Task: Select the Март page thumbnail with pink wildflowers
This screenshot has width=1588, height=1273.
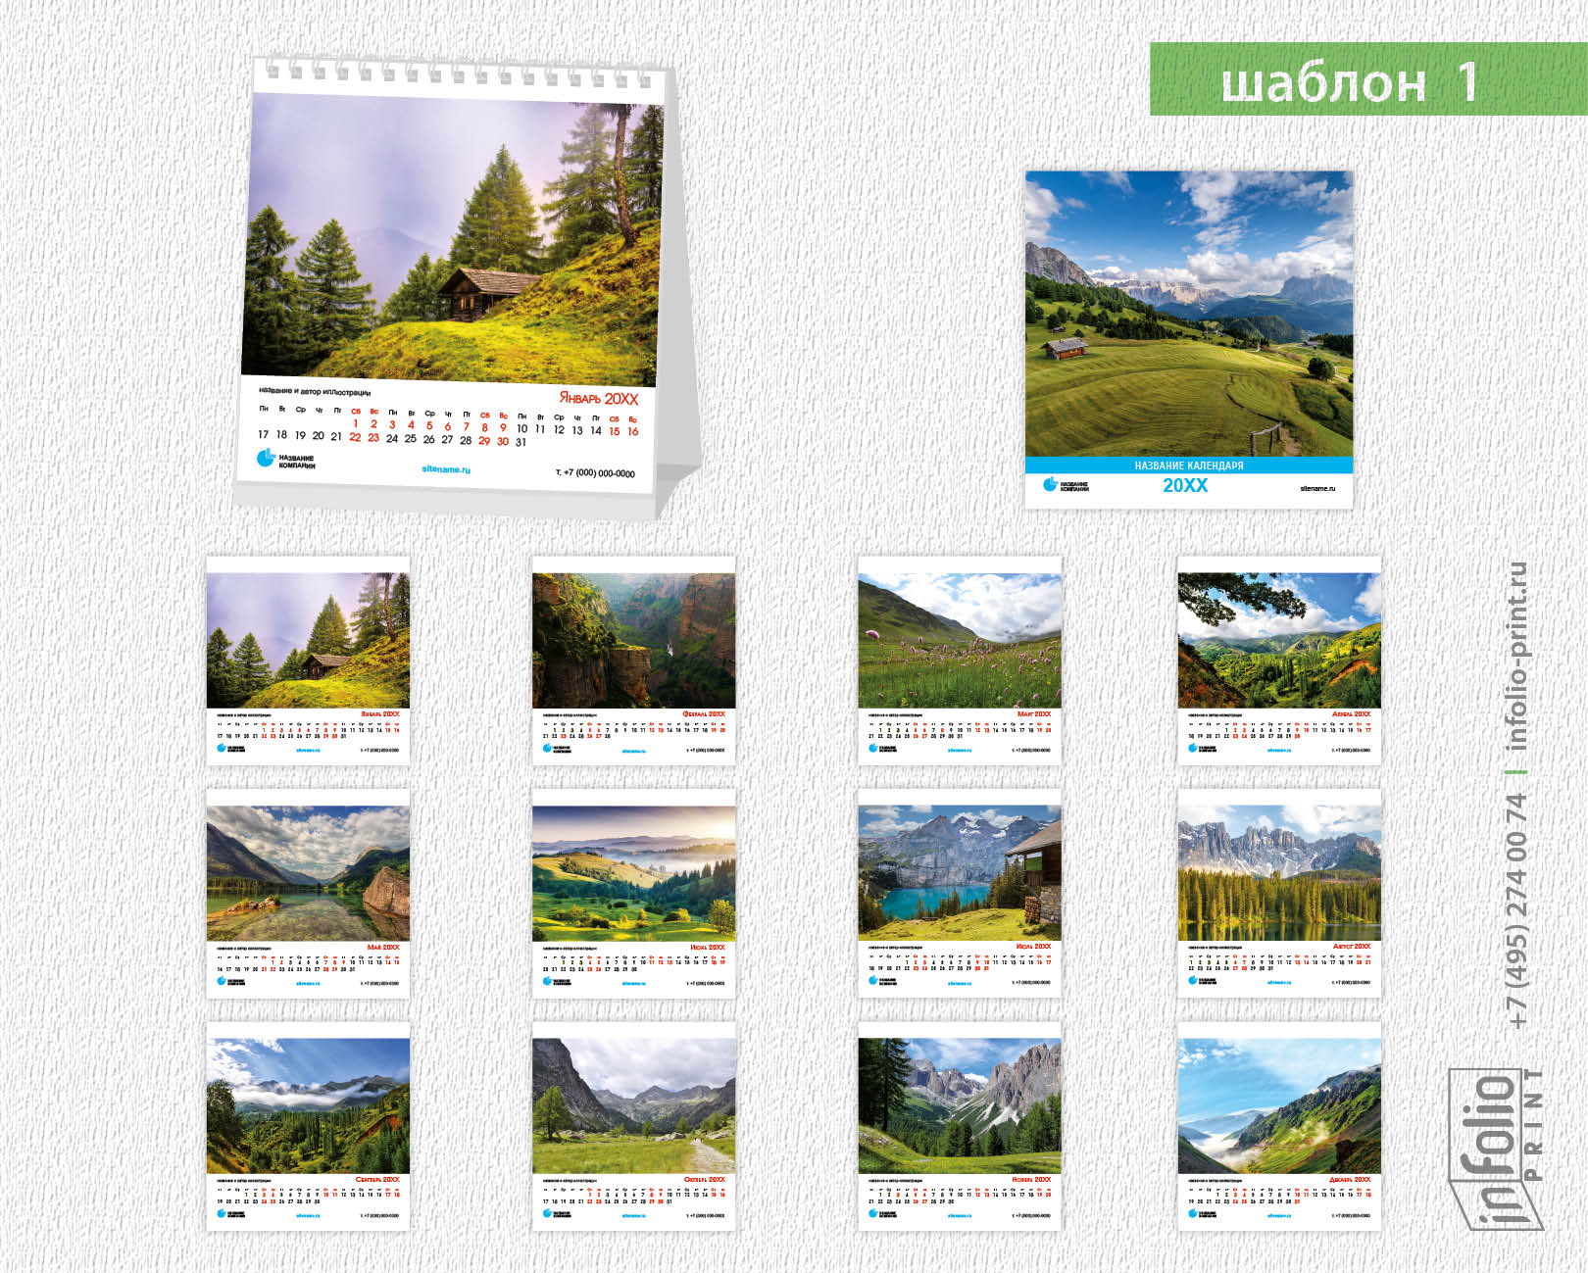Action: (x=960, y=661)
